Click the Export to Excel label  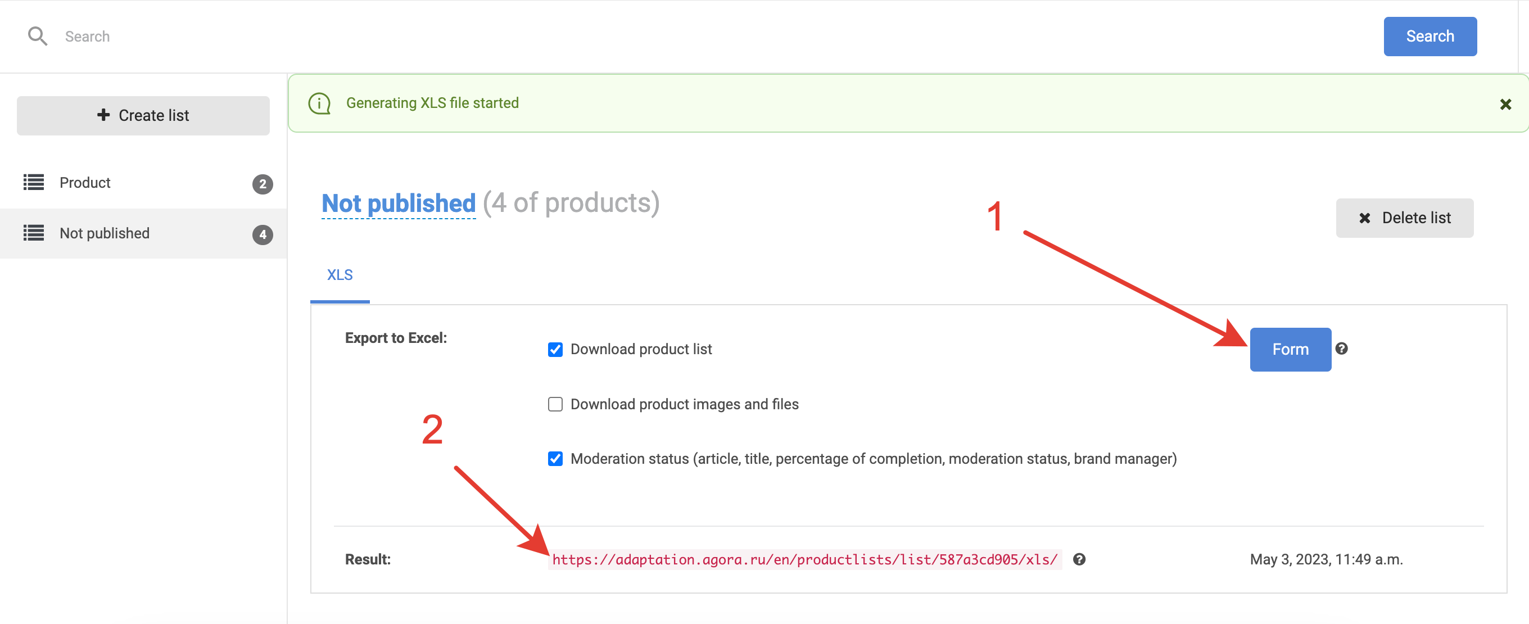395,338
